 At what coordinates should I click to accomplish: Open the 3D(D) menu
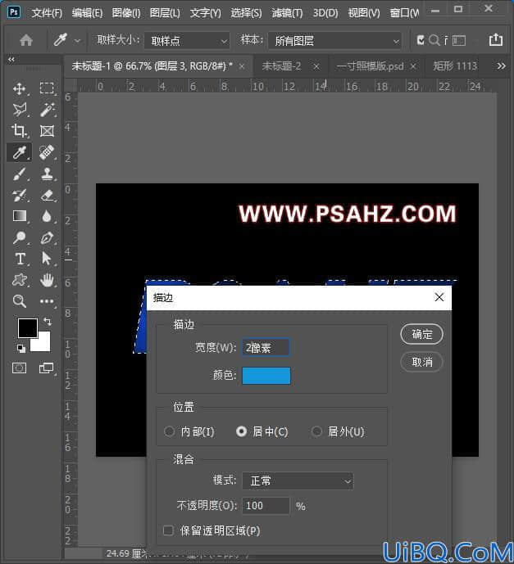pyautogui.click(x=325, y=13)
